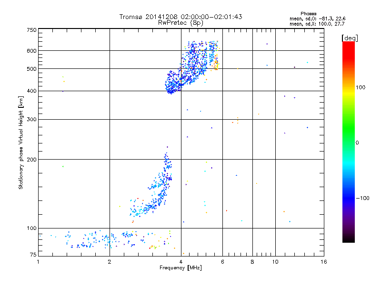
Task: Select the "mean, sd,X: 100.0, 27.7" line
Action: (317, 24)
